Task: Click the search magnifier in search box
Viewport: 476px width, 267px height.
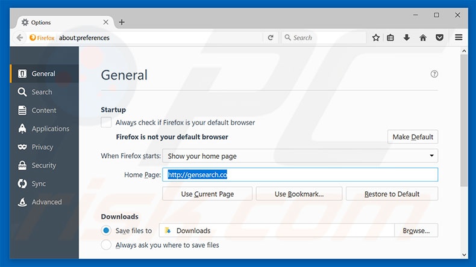Action: coord(287,37)
